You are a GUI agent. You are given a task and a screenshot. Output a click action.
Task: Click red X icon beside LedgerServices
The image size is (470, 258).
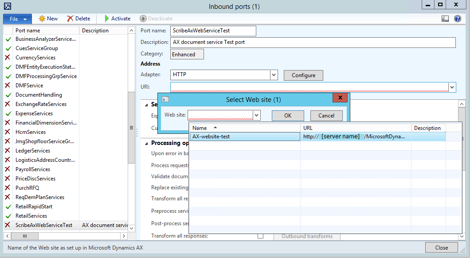[8, 150]
